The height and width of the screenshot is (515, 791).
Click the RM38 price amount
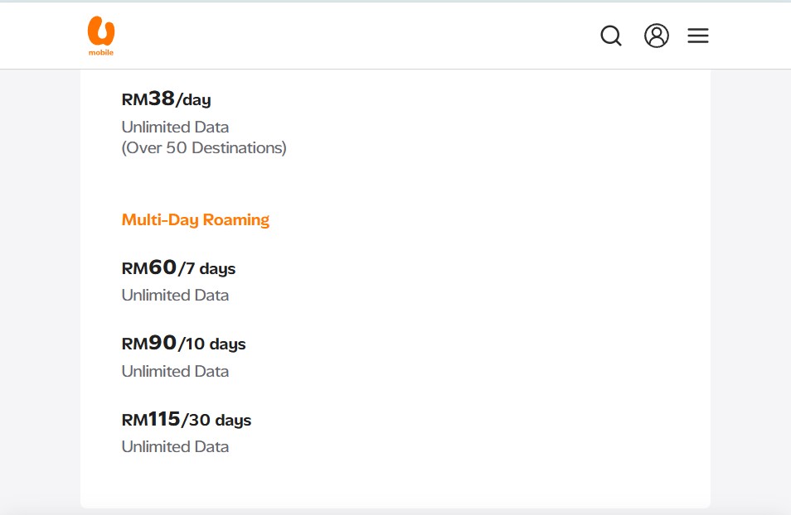(148, 99)
